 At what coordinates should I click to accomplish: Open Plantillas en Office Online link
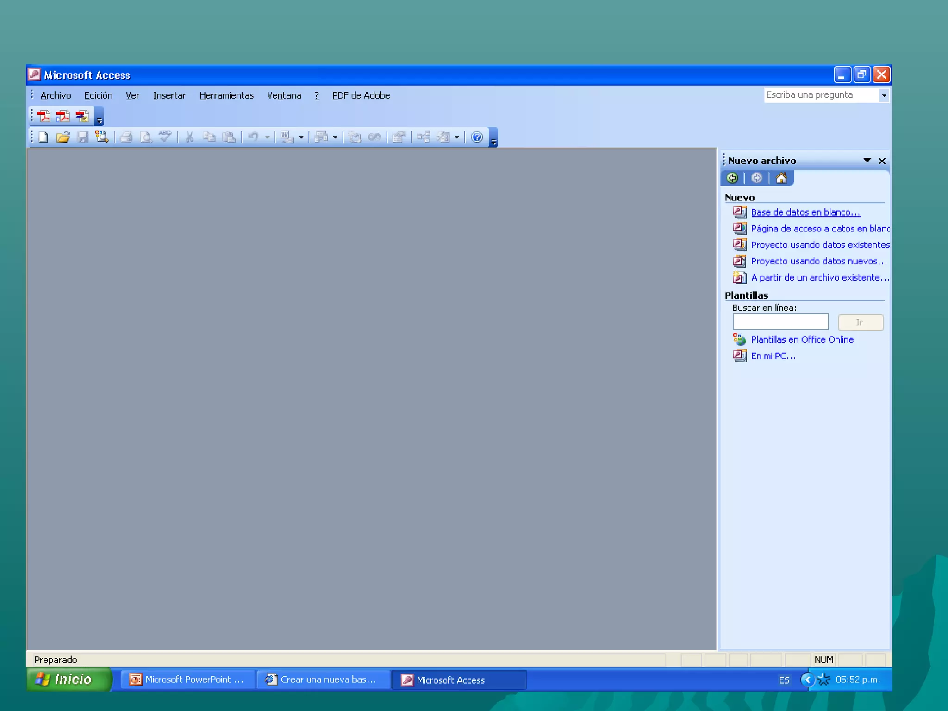tap(802, 340)
